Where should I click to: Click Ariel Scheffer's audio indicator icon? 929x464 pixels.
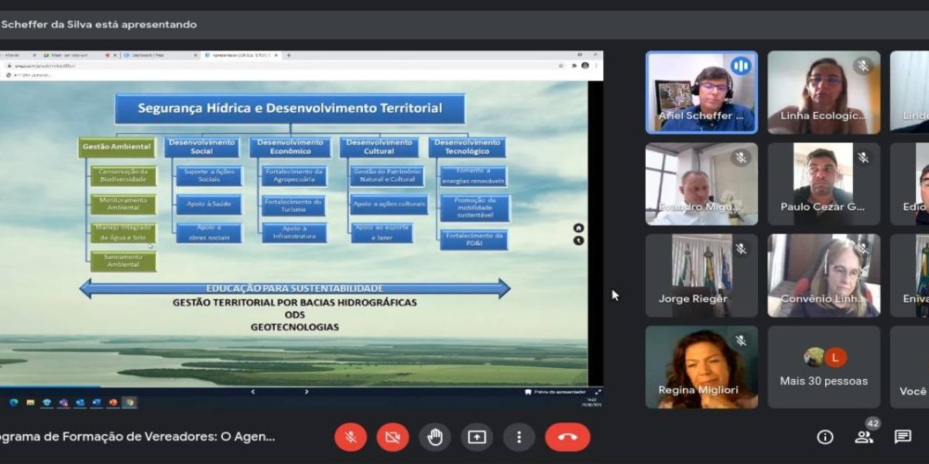coord(741,66)
